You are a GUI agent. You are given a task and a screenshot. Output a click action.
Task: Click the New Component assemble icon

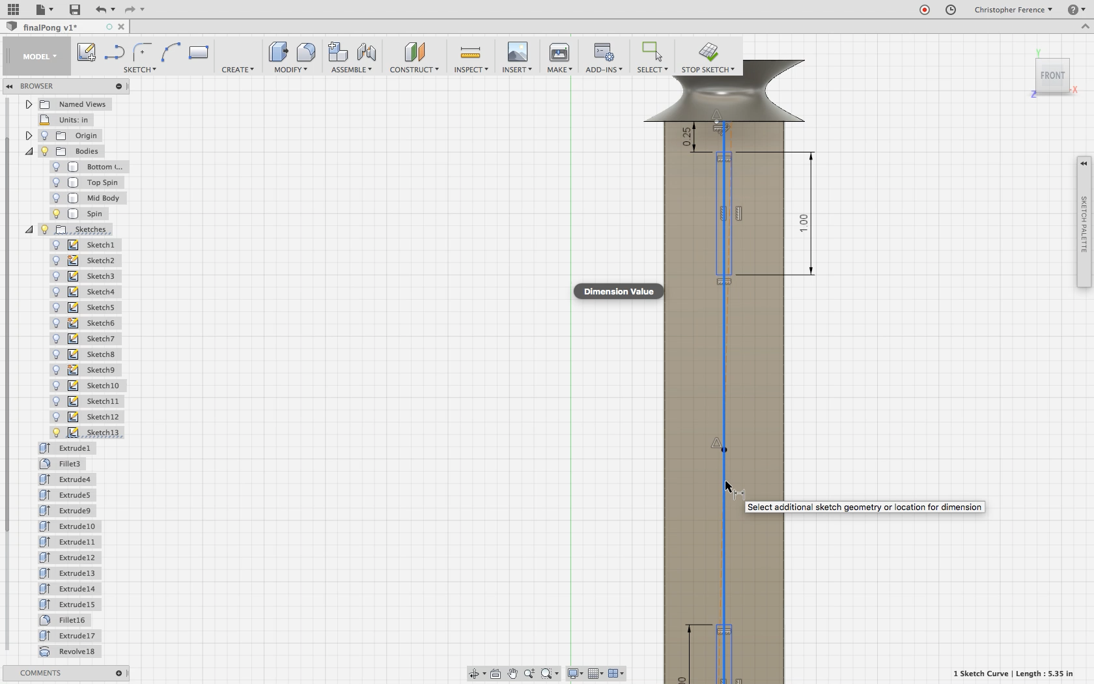coord(337,52)
